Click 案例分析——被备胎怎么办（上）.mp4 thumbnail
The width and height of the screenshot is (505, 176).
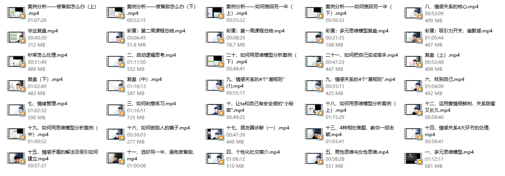pos(16,13)
